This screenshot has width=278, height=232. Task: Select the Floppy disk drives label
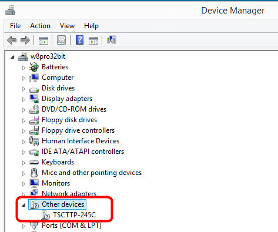(x=69, y=120)
